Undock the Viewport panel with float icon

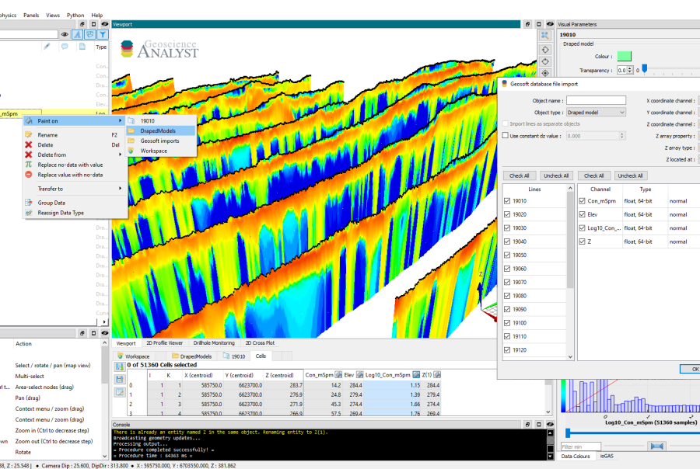click(x=527, y=24)
